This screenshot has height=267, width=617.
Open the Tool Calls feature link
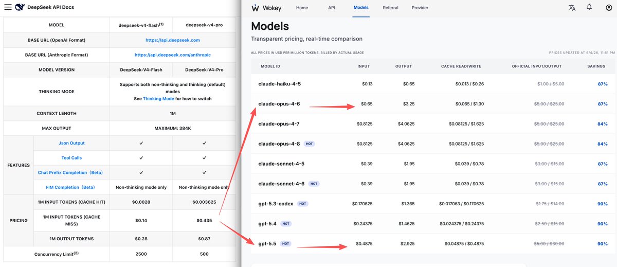pos(71,158)
